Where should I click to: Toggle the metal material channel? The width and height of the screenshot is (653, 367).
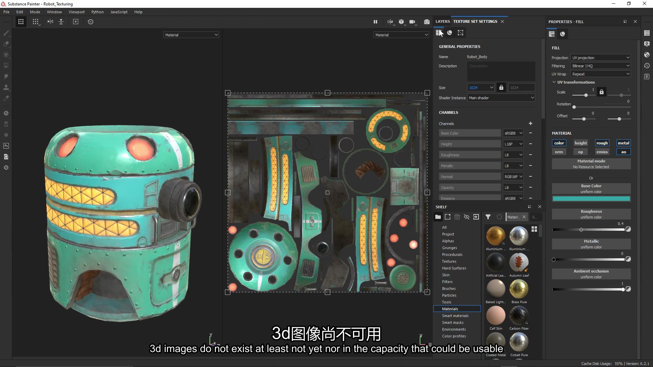pyautogui.click(x=623, y=143)
